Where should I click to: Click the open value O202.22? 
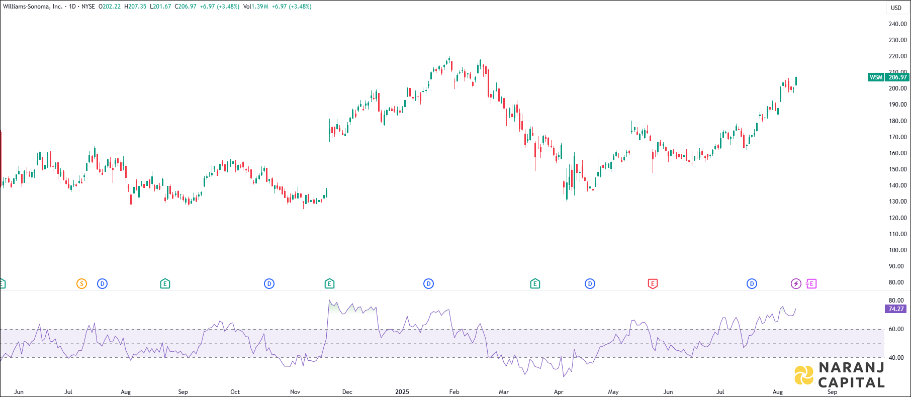tap(110, 7)
